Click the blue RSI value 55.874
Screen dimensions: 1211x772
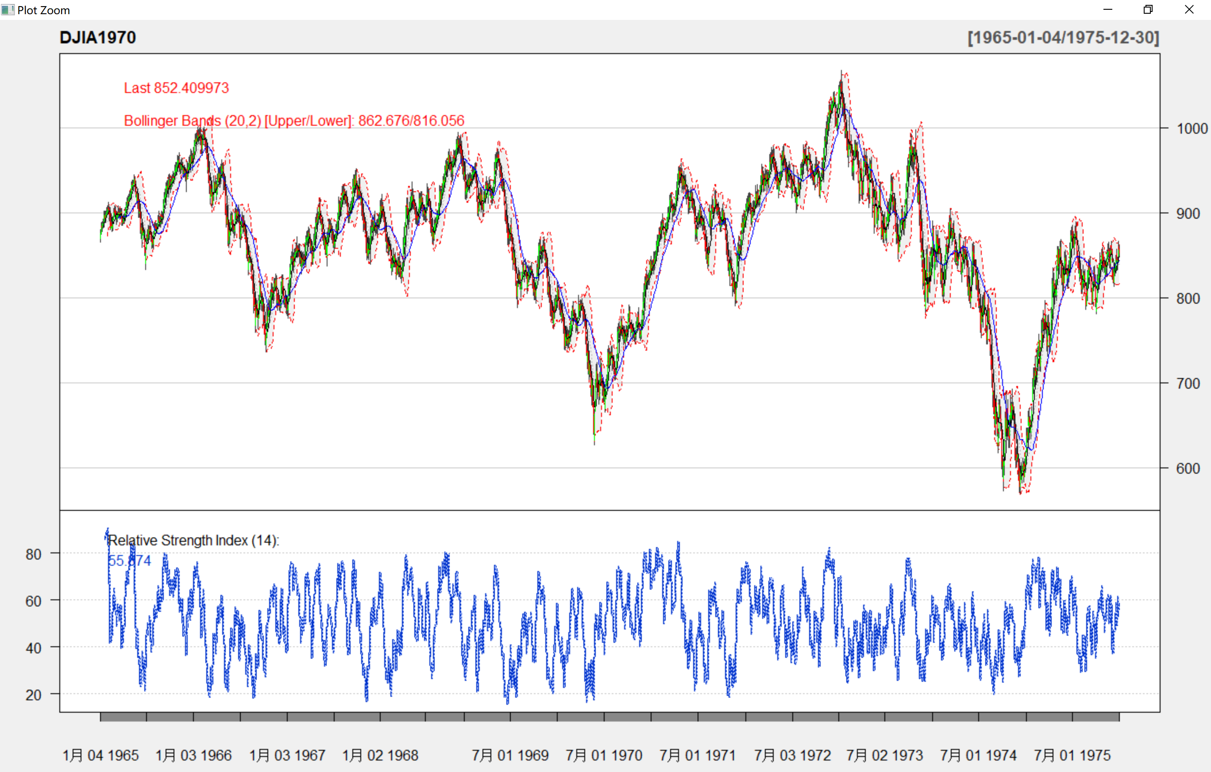pyautogui.click(x=129, y=560)
